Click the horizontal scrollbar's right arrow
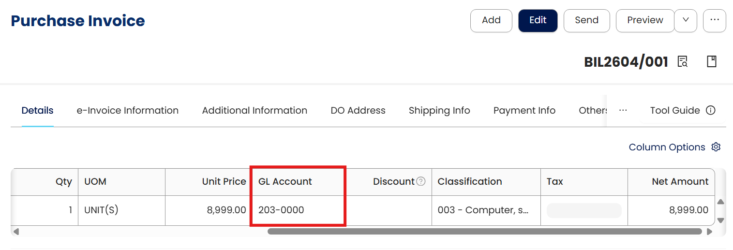This screenshot has height=250, width=733. tap(710, 232)
